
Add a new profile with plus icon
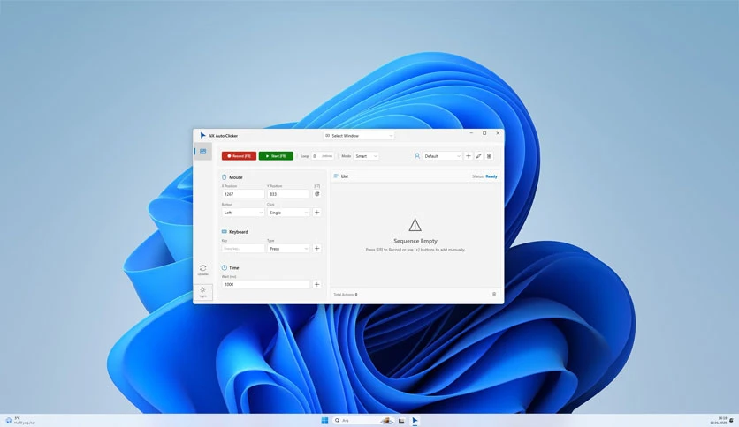tap(468, 156)
